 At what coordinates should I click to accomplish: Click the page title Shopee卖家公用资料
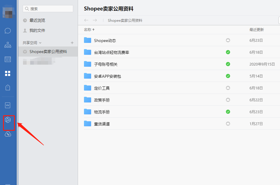coord(108,9)
